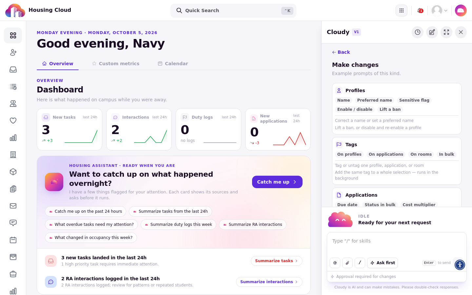
Task: Open the user avatar dropdown menu
Action: 440,10
